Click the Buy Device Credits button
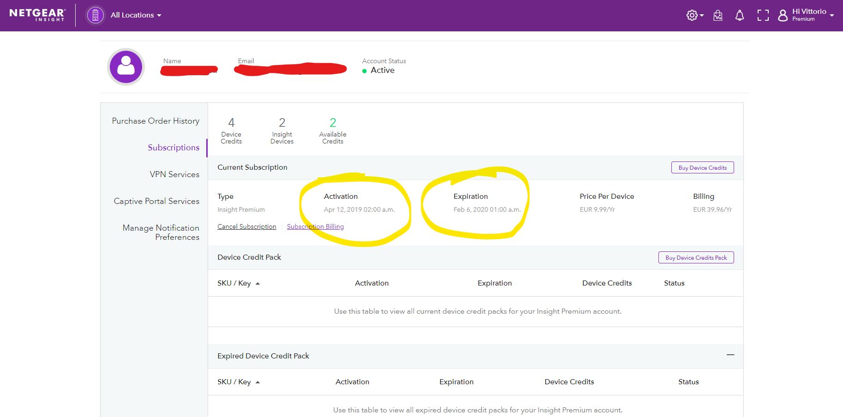The image size is (843, 417). click(702, 168)
